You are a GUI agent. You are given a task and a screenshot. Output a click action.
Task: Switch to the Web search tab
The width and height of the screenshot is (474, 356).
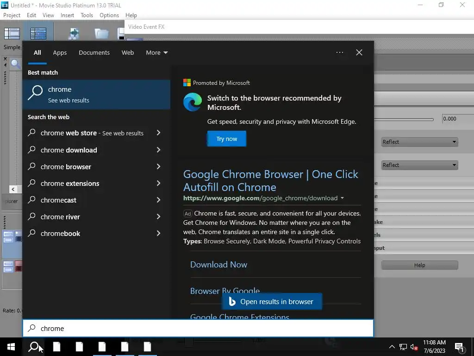tap(128, 52)
